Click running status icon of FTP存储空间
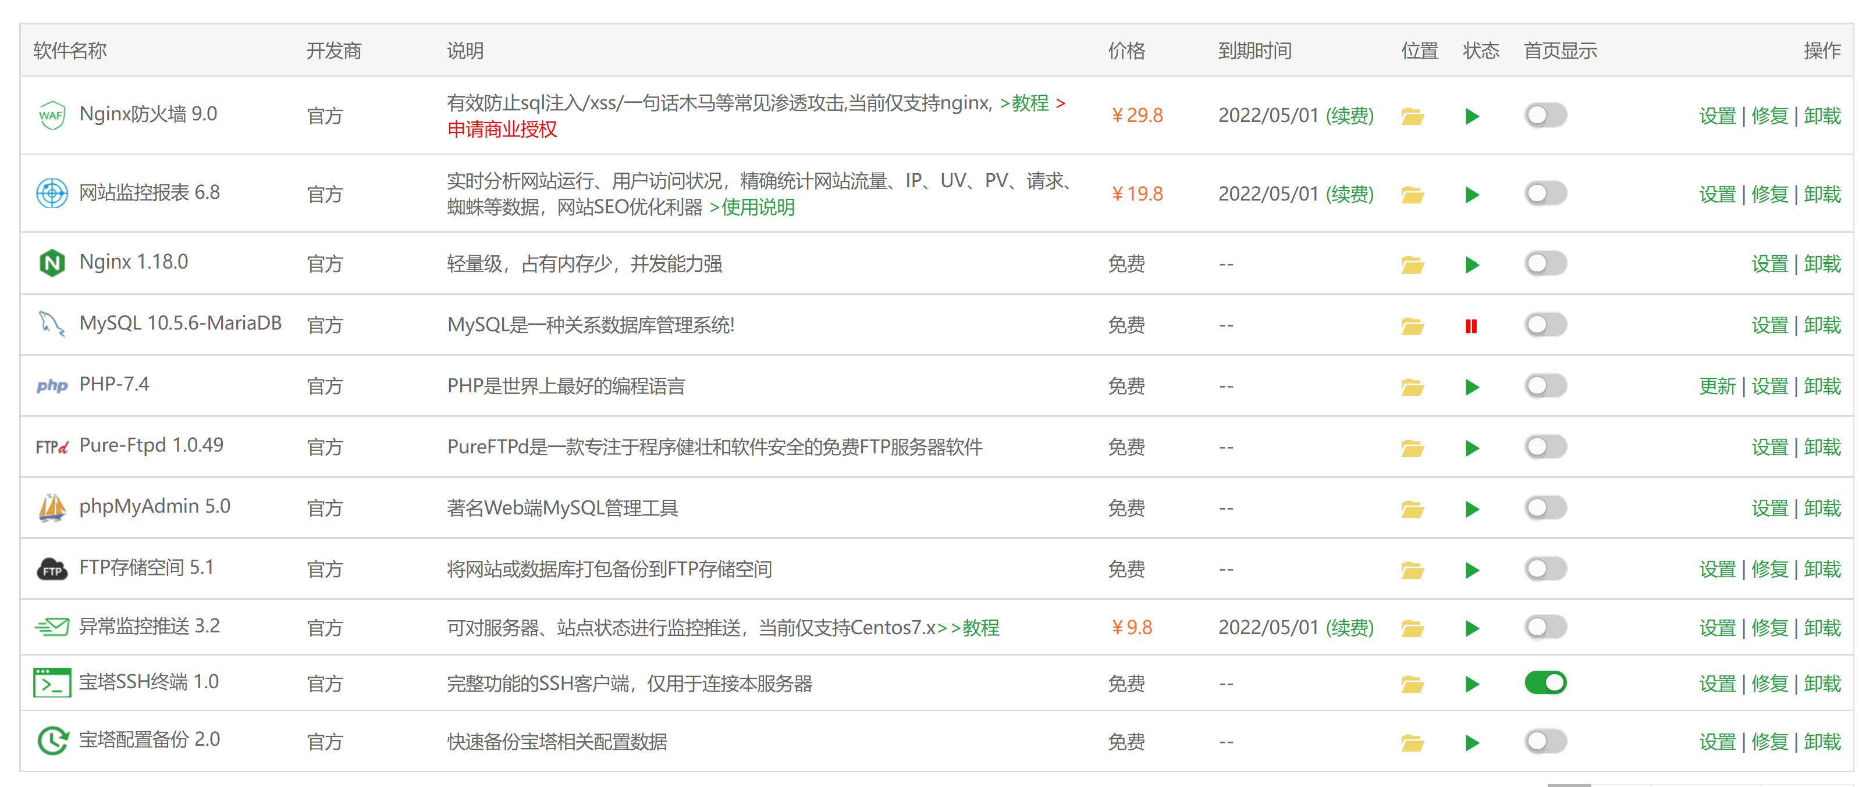The height and width of the screenshot is (787, 1859). click(1472, 570)
